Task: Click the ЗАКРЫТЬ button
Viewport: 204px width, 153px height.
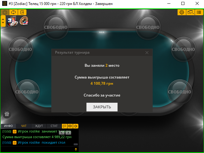Action: tap(102, 107)
